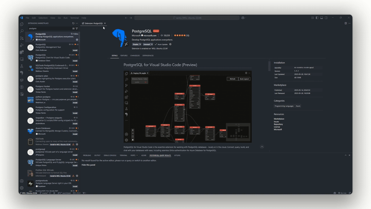The width and height of the screenshot is (371, 209).
Task: Open the Repository resource link
Action: click(278, 124)
